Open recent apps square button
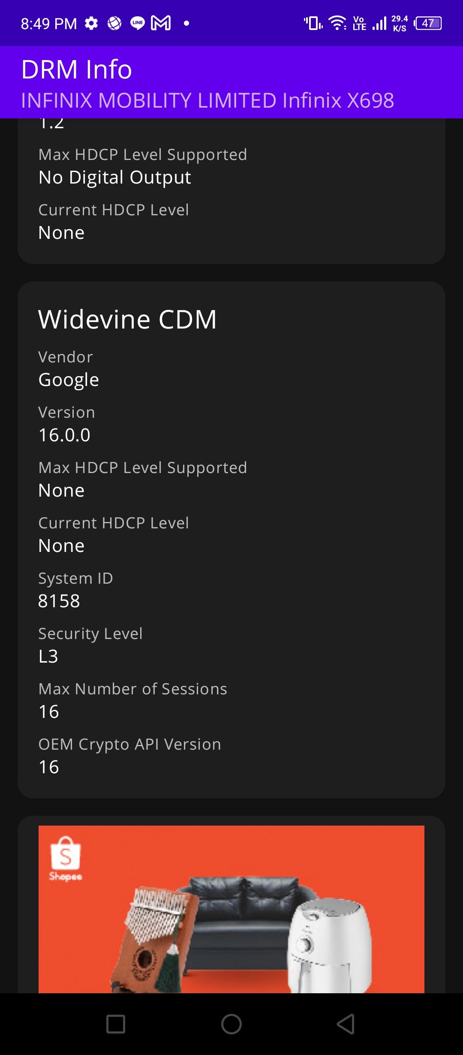 [x=116, y=1024]
